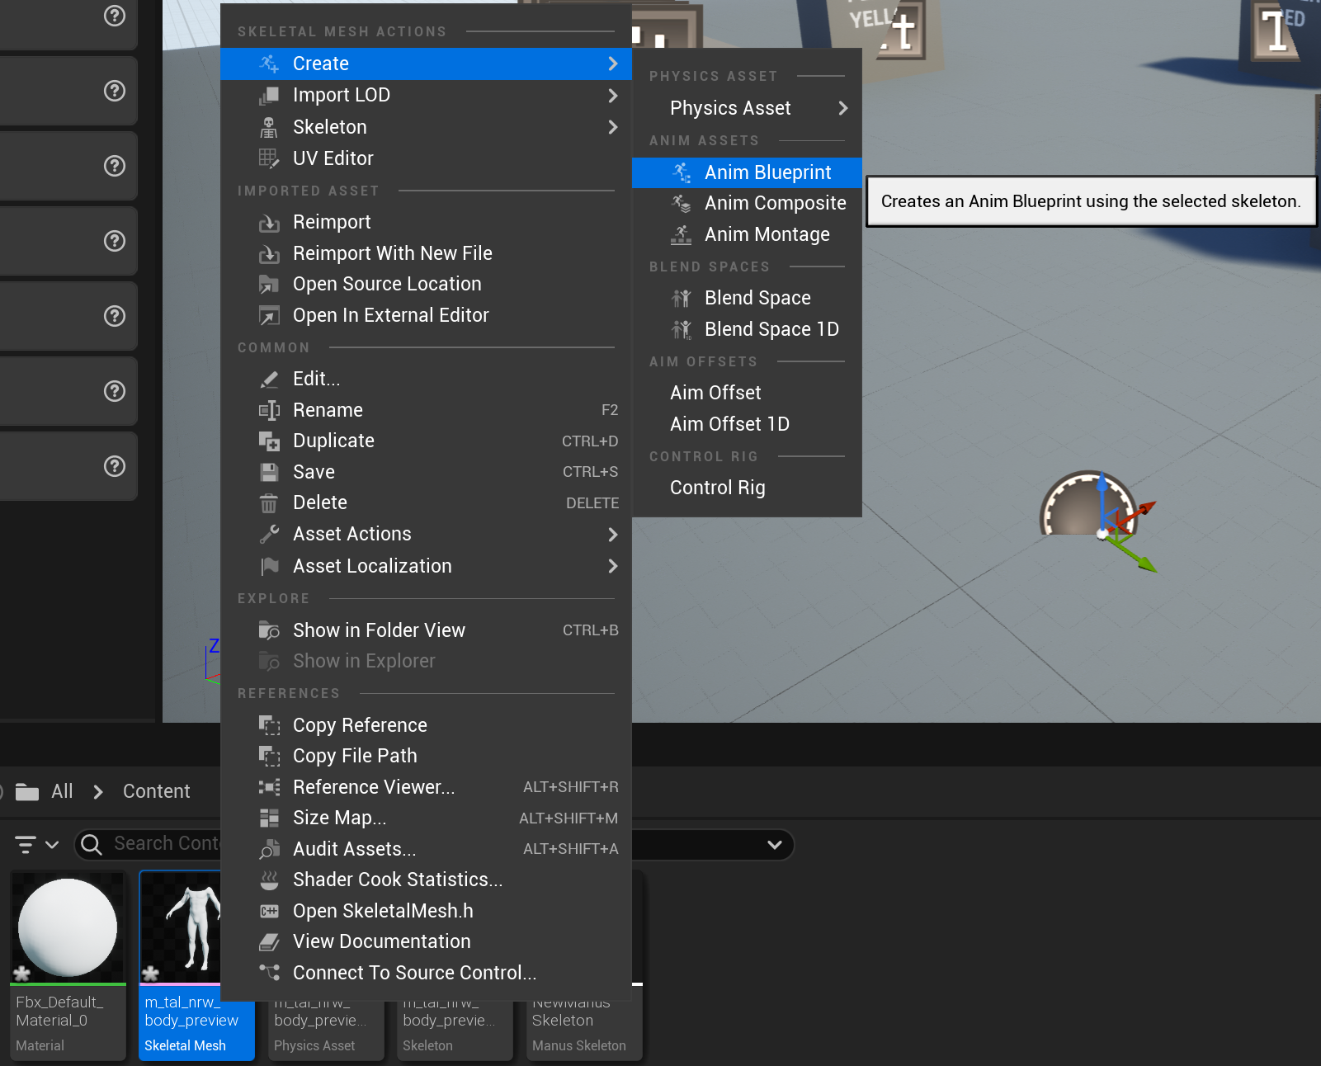1321x1066 pixels.
Task: Click the Anim Montage icon
Action: (x=682, y=235)
